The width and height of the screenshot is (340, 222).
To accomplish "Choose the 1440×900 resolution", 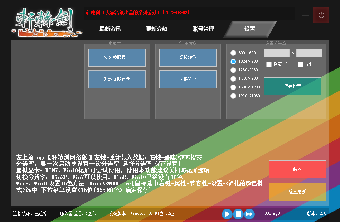I will coord(233,78).
